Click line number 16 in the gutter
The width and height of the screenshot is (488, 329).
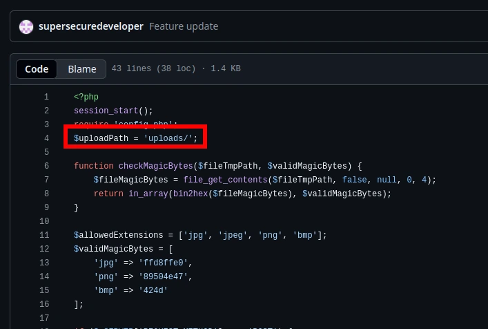pyautogui.click(x=44, y=304)
